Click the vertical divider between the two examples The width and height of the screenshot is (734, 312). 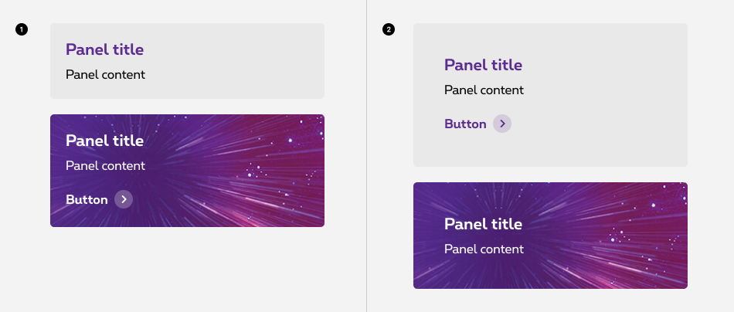click(x=366, y=154)
